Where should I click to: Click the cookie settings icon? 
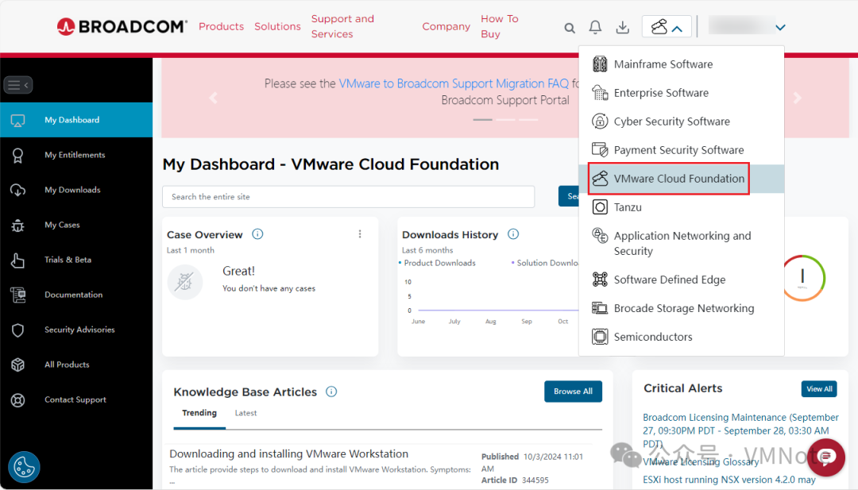tap(25, 469)
